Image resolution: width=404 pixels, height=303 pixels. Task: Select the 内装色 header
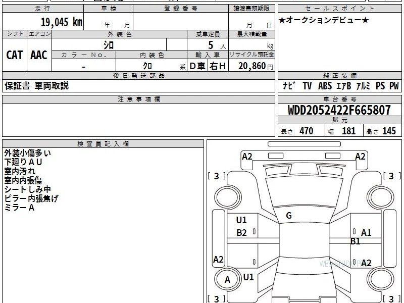point(151,55)
